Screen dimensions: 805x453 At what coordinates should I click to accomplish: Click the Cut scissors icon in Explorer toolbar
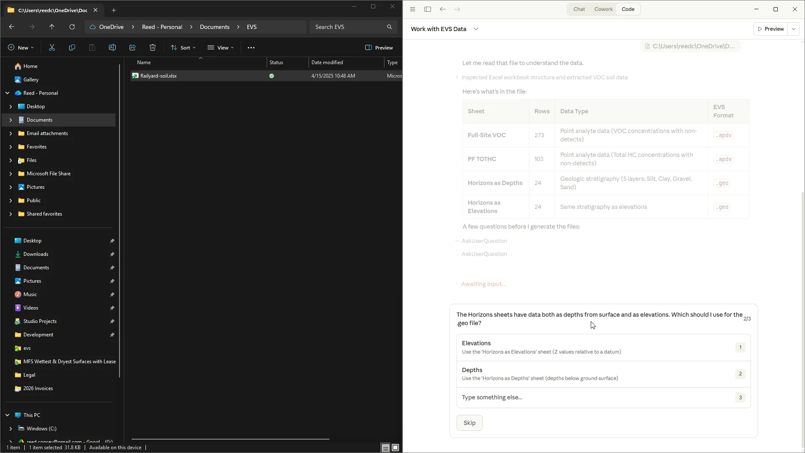52,48
